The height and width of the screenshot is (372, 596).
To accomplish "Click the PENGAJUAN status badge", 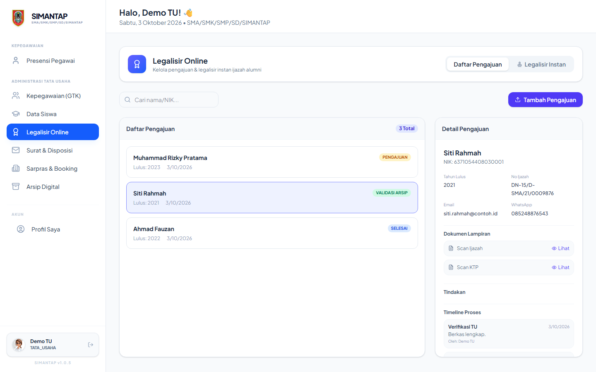I will click(395, 157).
